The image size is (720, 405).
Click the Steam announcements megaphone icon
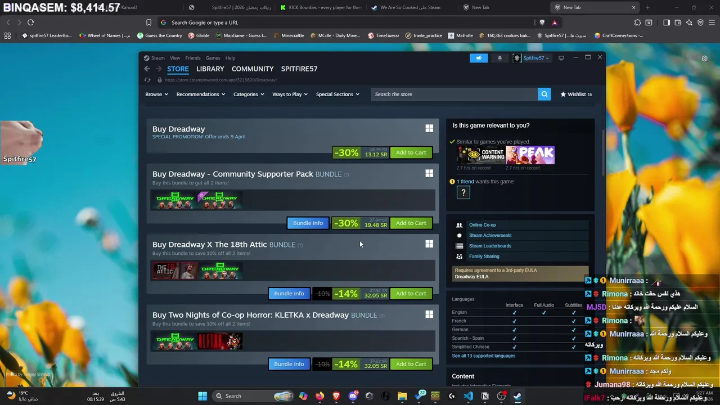pyautogui.click(x=479, y=58)
